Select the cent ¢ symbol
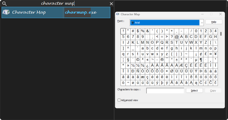228x120 pixels. [x=201, y=54]
